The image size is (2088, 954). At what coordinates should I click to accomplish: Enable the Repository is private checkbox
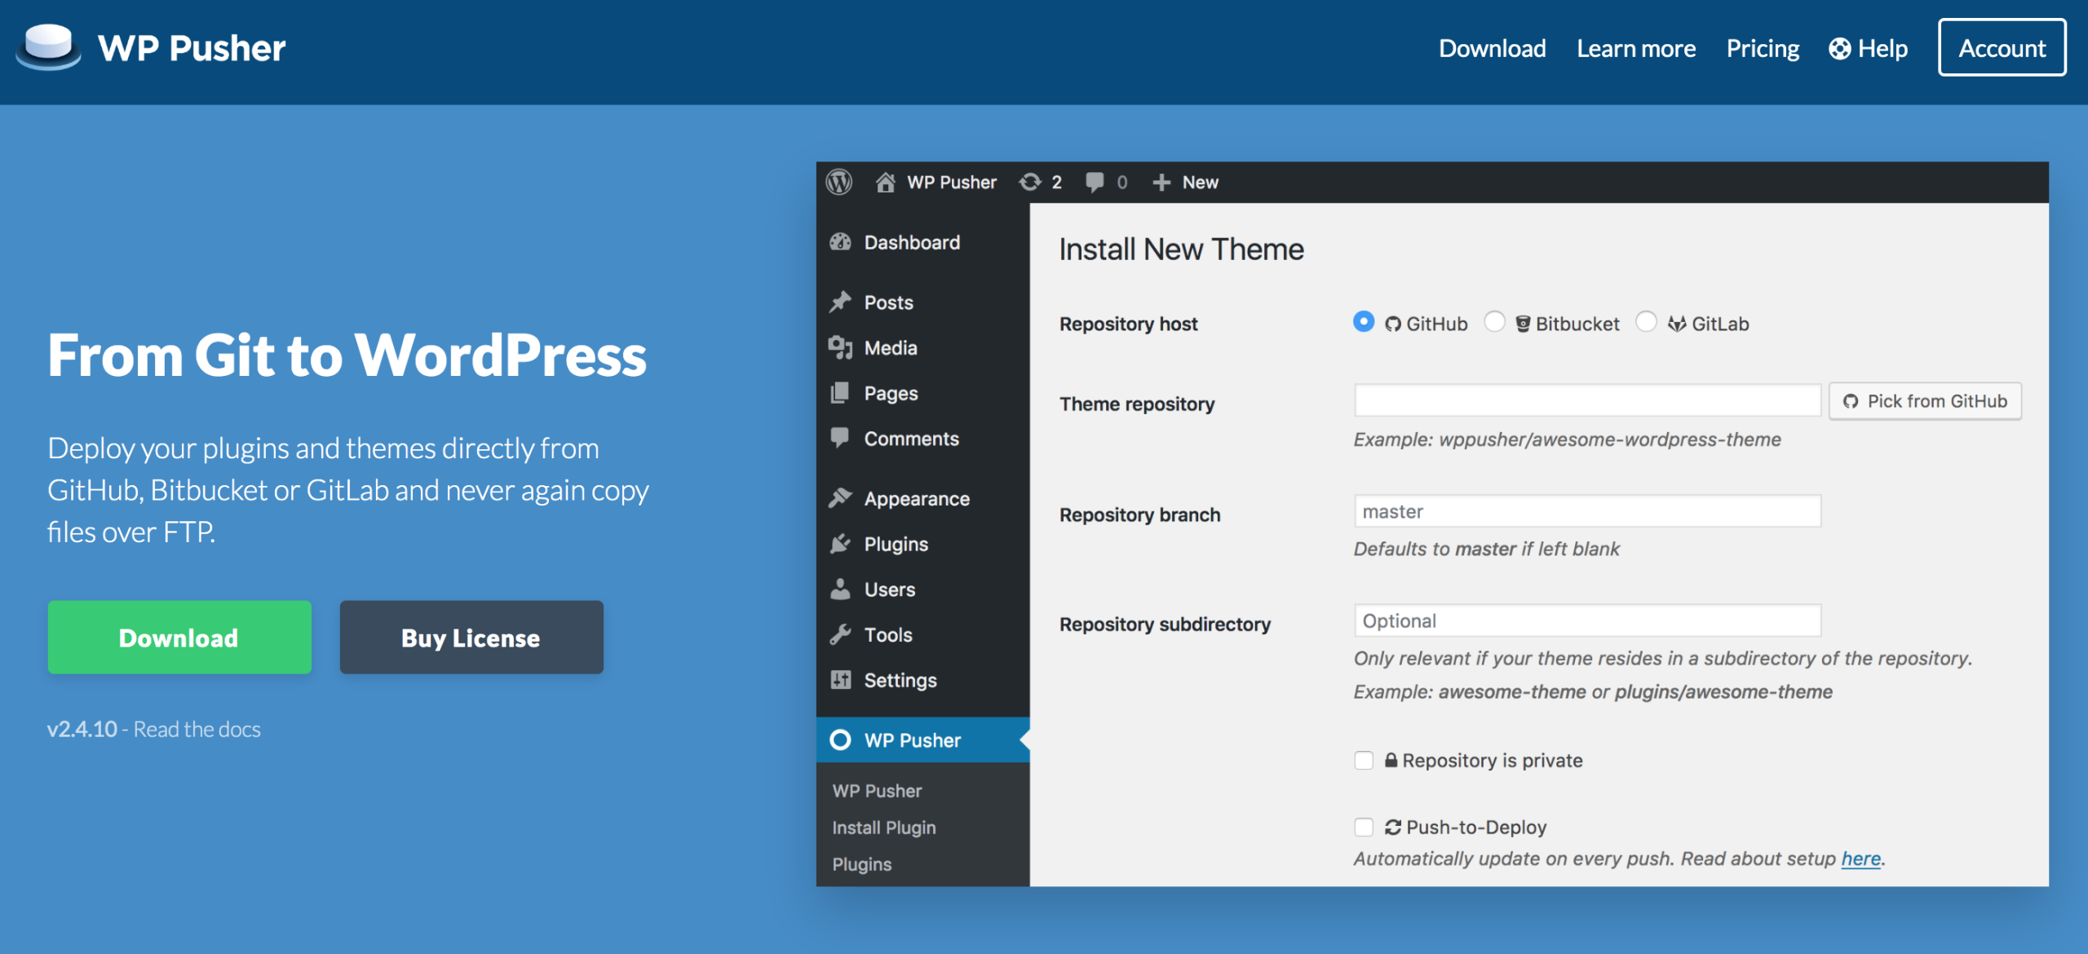[x=1364, y=761]
